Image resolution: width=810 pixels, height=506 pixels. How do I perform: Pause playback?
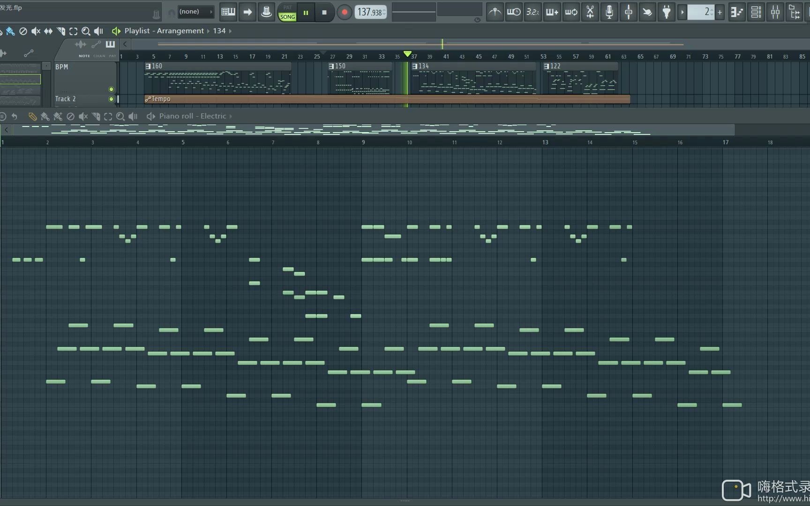point(306,13)
